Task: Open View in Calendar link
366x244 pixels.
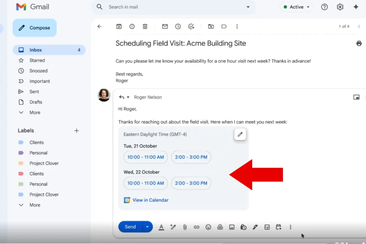Action: [150, 200]
